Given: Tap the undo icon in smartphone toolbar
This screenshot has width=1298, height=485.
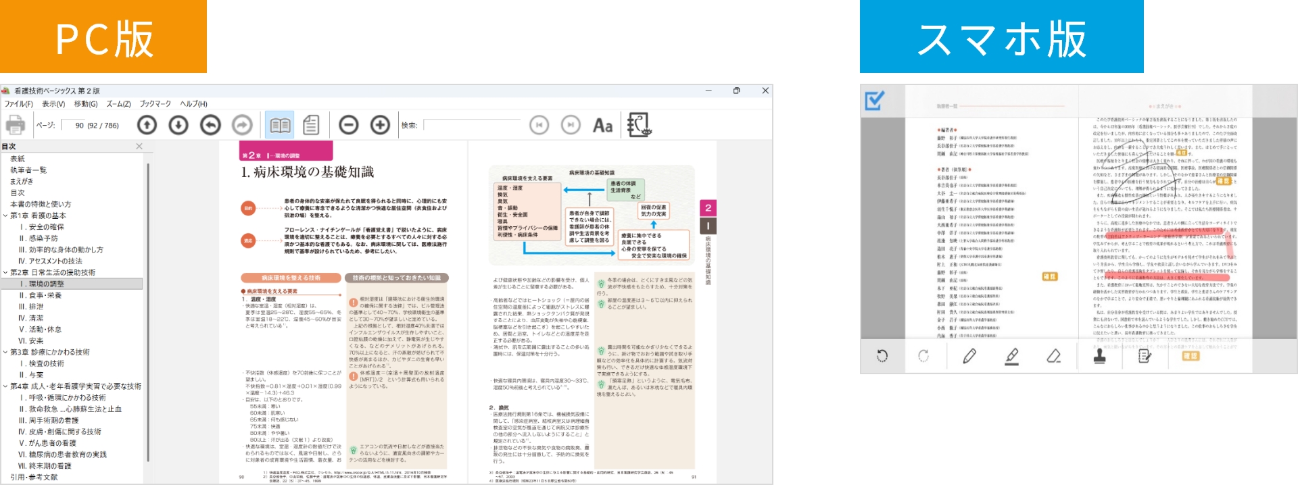Looking at the screenshot, I should [882, 356].
